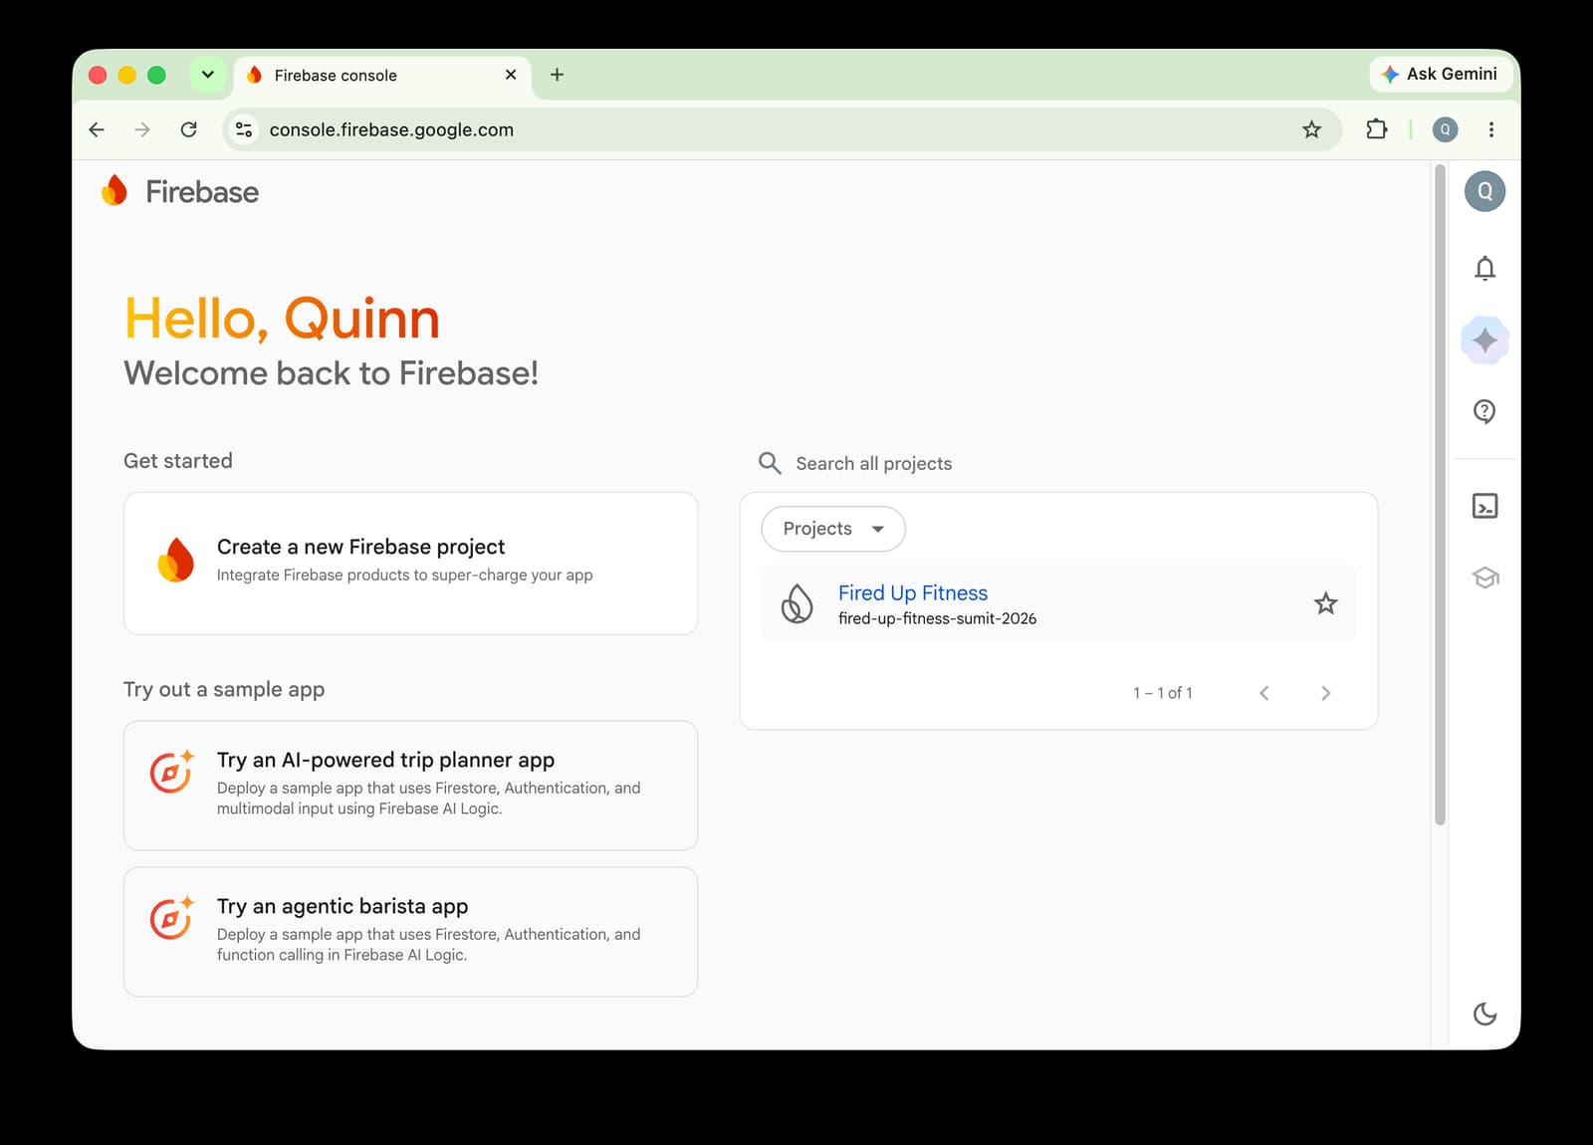Click the address bar URL
Viewport: 1593px width, 1145px height.
coord(391,129)
